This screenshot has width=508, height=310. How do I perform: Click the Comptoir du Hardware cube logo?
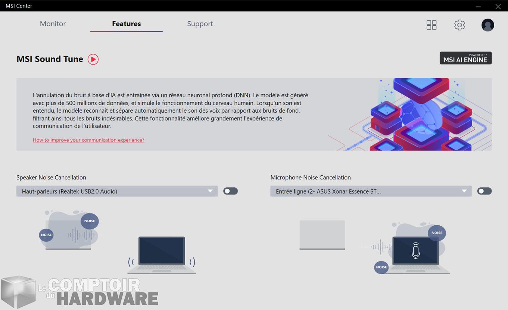point(18,292)
